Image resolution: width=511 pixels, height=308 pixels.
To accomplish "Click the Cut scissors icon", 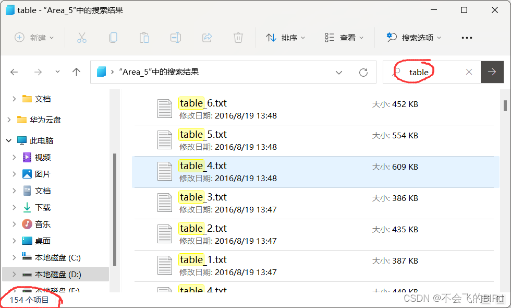I will pyautogui.click(x=82, y=38).
